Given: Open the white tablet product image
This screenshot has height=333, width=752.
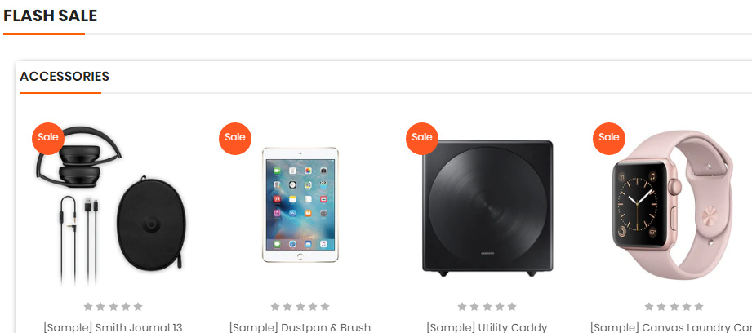Looking at the screenshot, I should click(300, 205).
